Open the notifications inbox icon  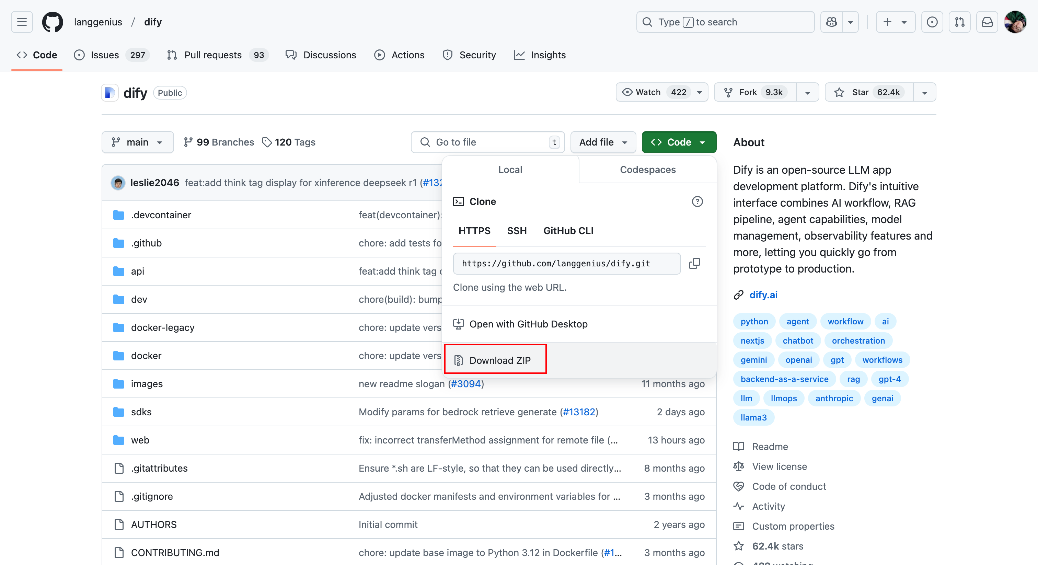[x=987, y=22]
